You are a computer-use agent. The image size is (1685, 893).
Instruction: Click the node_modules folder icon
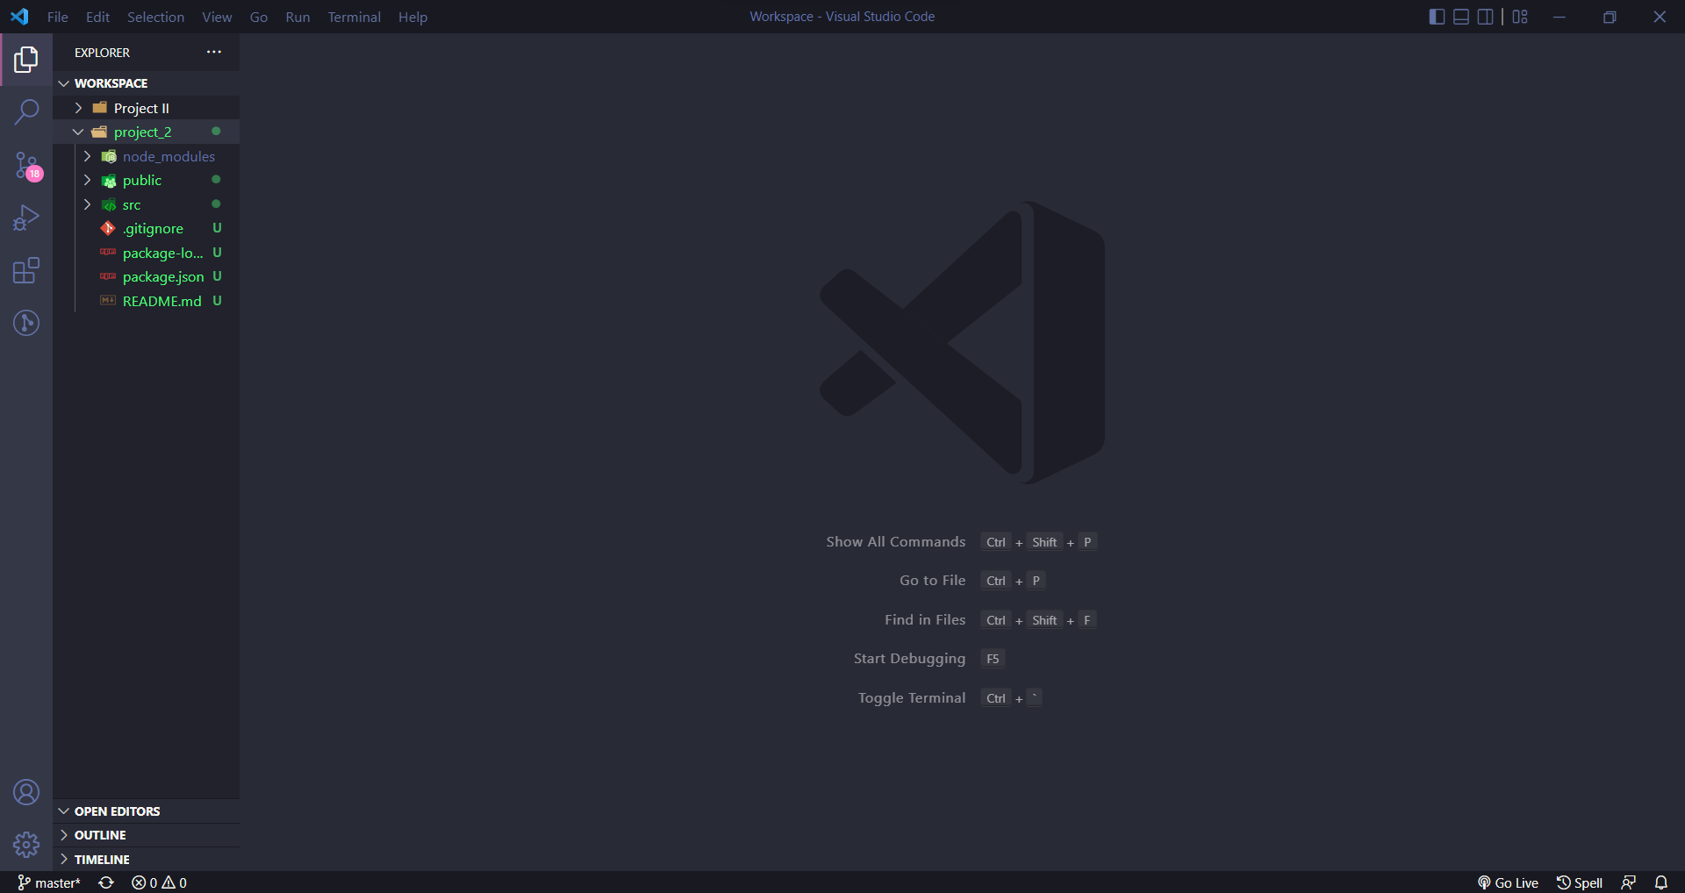[109, 156]
